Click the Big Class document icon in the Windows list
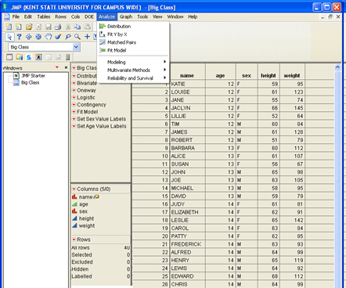The image size is (346, 288). [x=16, y=83]
